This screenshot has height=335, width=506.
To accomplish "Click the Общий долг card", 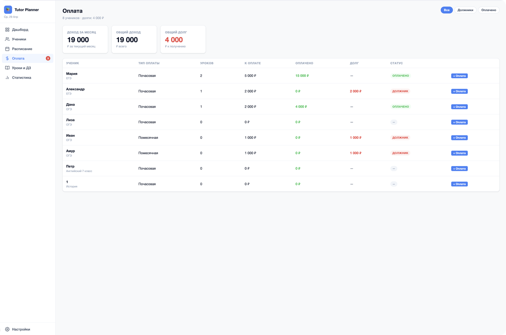I will pos(183,39).
